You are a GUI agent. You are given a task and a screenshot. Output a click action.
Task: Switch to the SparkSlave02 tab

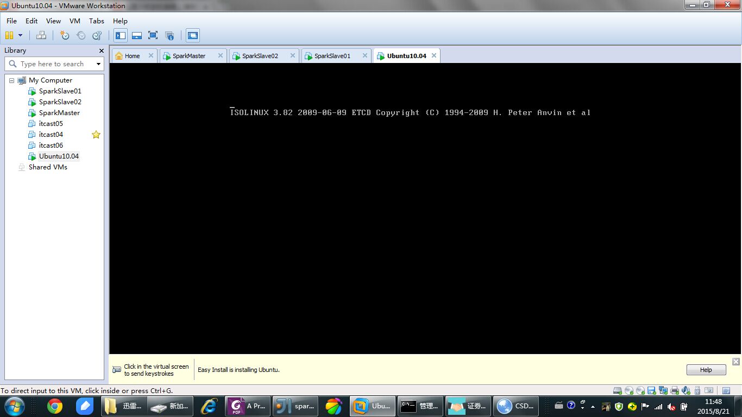pyautogui.click(x=260, y=56)
